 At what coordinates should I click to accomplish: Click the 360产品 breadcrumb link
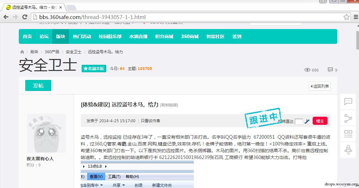point(52,52)
